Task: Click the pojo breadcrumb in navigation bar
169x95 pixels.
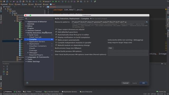Action: click(x=46, y=4)
